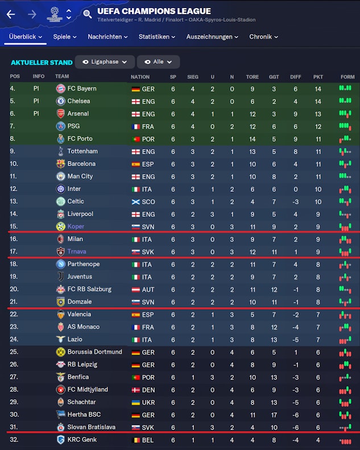Click the KRC Genk club badge

tap(60, 440)
